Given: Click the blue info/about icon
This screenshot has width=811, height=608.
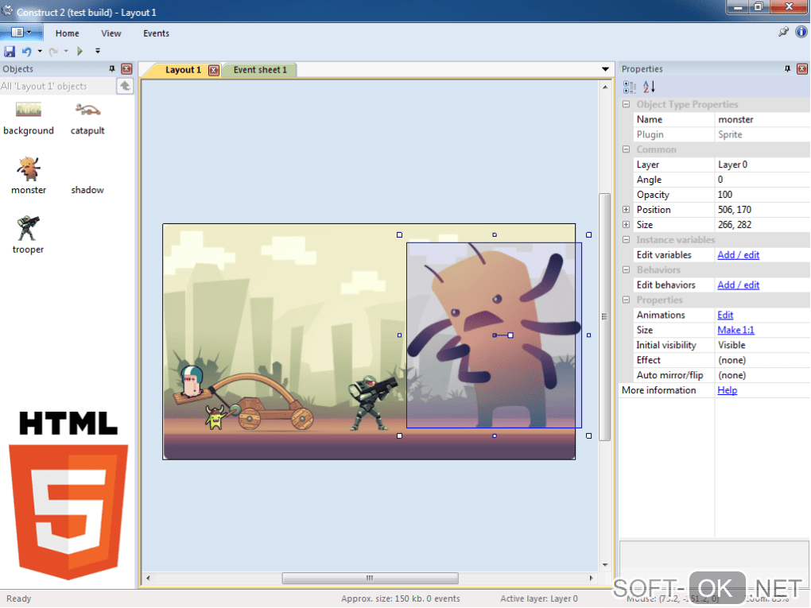Looking at the screenshot, I should point(801,32).
